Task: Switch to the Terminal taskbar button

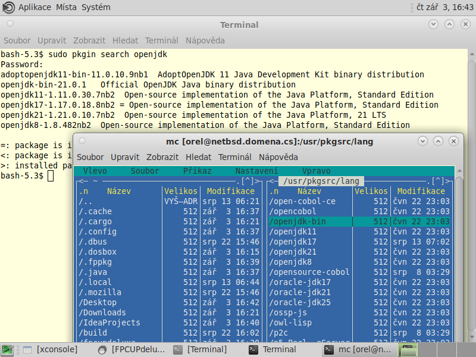Action: click(x=273, y=350)
